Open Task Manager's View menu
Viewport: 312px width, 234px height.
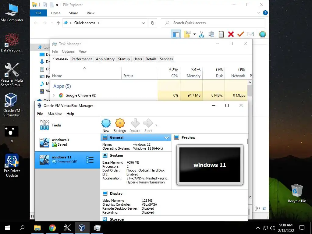coord(83,51)
